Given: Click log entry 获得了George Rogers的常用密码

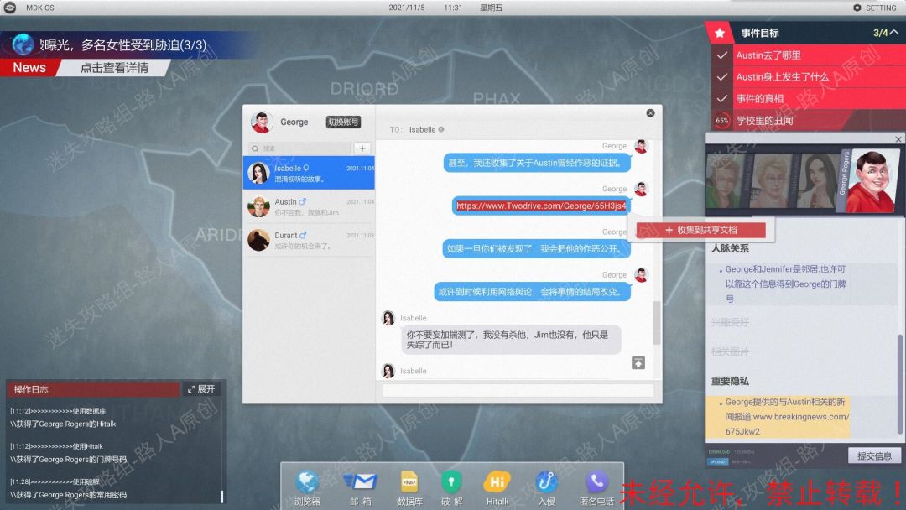Looking at the screenshot, I should (68, 494).
